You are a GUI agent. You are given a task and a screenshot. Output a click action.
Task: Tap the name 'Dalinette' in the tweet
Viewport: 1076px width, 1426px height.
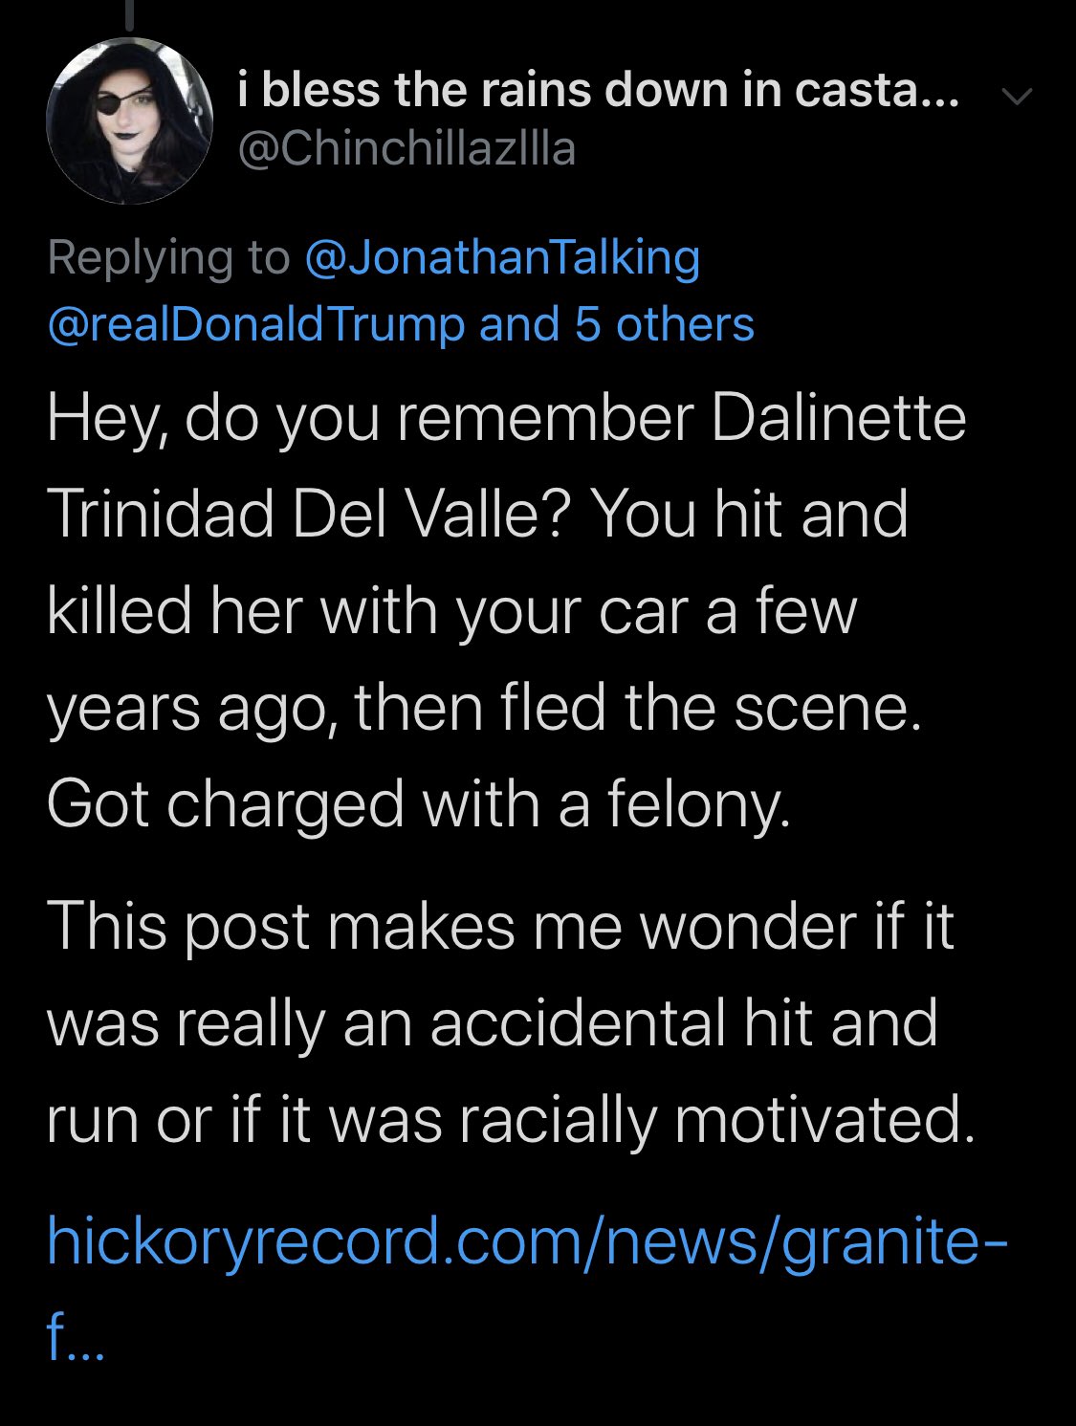pyautogui.click(x=839, y=419)
